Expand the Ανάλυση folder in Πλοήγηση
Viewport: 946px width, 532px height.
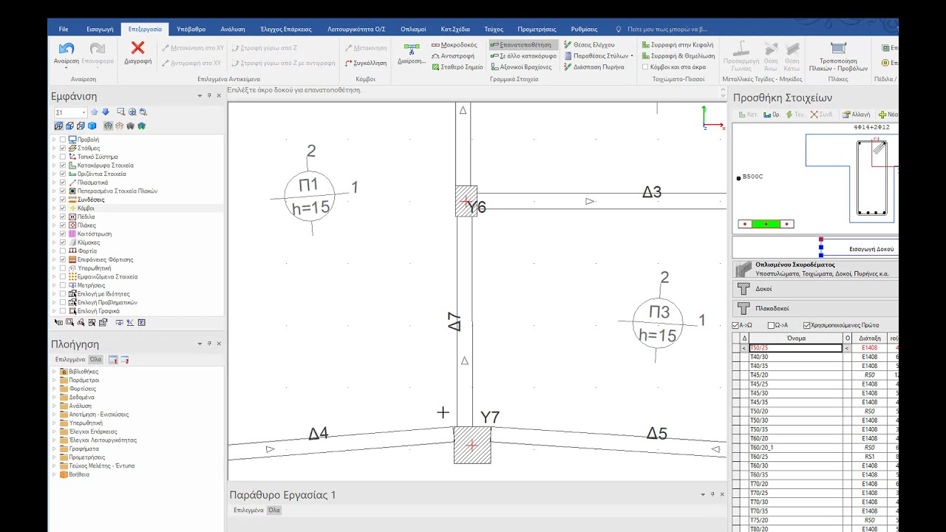point(54,406)
